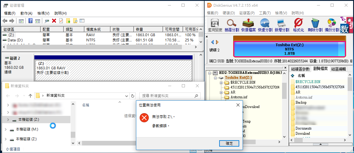The height and width of the screenshot is (153, 354).
Task: Click Explorer refresh button
Action: (133, 96)
